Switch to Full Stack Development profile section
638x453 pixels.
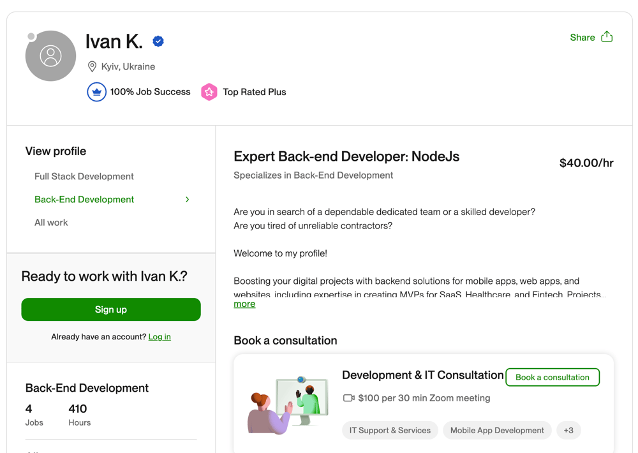pos(84,176)
